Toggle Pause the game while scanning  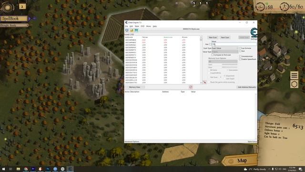[x=209, y=82]
